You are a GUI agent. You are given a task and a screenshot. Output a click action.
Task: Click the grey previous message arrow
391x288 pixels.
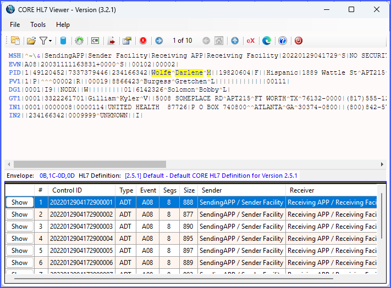pyautogui.click(x=206, y=41)
